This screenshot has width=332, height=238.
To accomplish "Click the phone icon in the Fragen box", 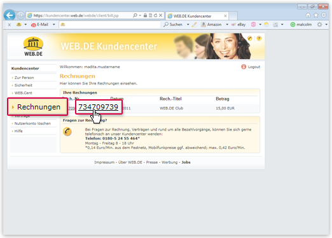I will [67, 132].
